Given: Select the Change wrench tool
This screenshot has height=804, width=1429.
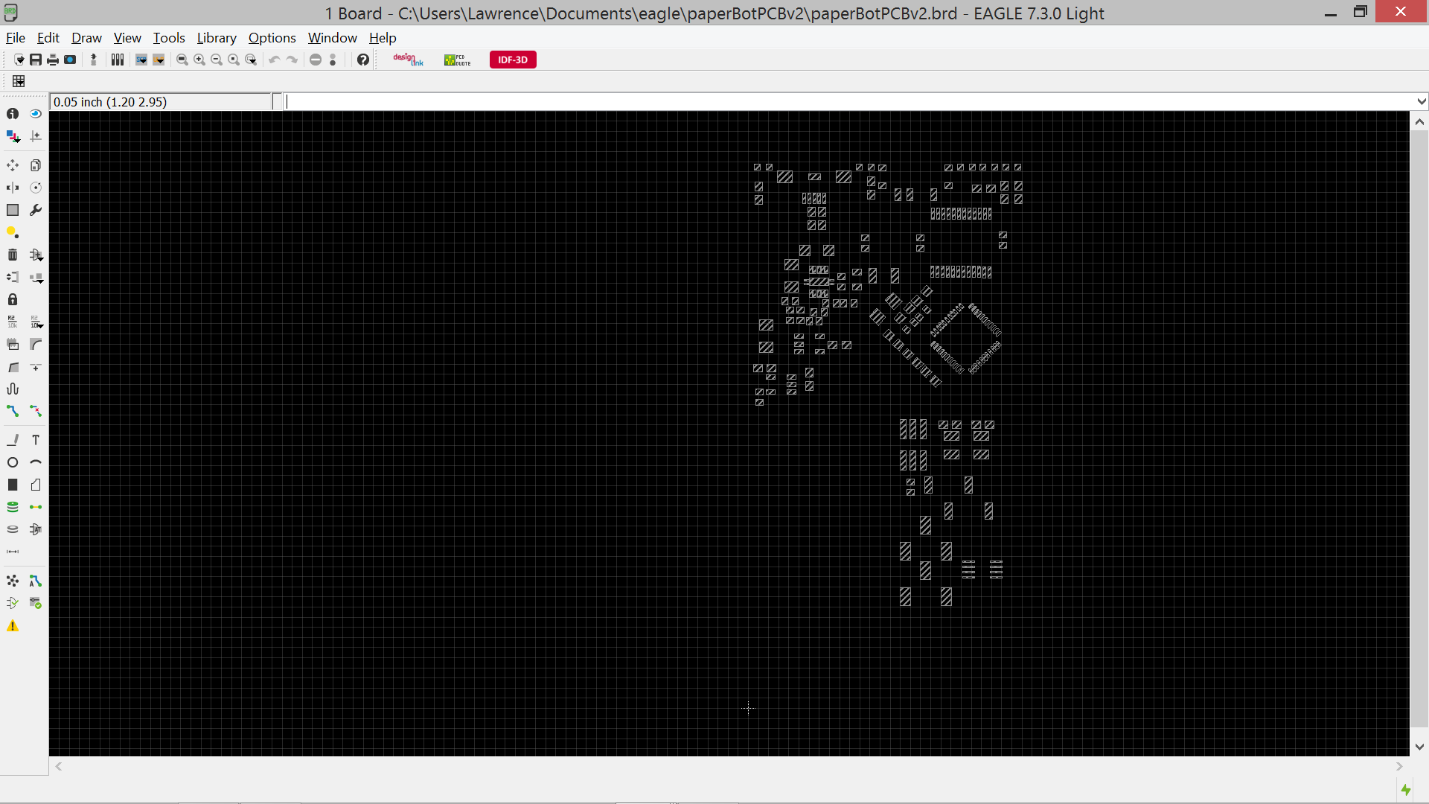Looking at the screenshot, I should [x=36, y=210].
